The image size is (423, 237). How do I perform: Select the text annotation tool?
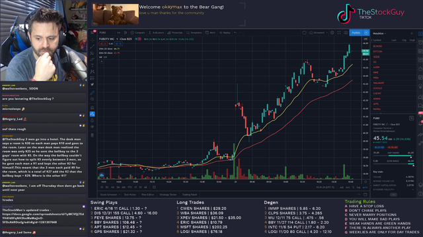click(93, 66)
